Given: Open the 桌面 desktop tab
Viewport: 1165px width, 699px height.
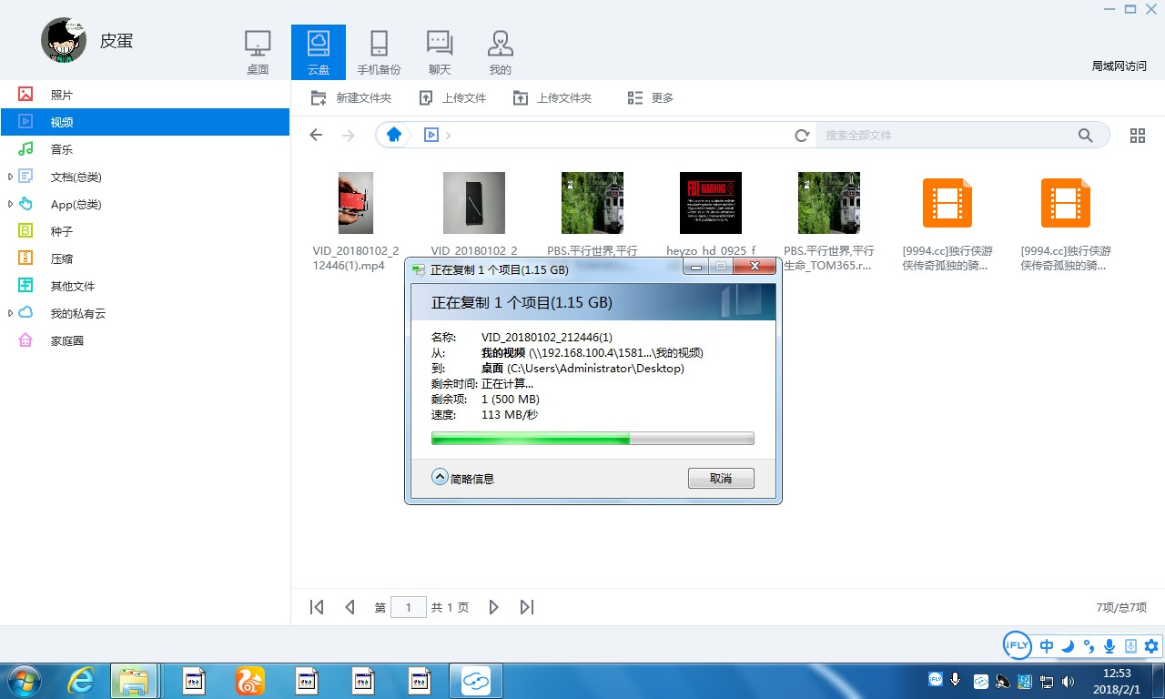Looking at the screenshot, I should pos(258,52).
